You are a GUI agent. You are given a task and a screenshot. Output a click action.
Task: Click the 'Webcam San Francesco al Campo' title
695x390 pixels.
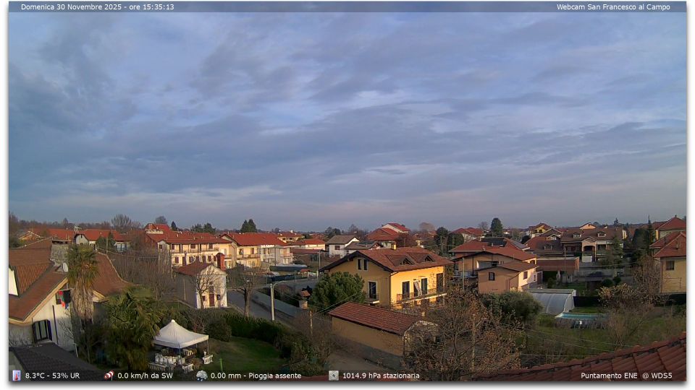[613, 7]
